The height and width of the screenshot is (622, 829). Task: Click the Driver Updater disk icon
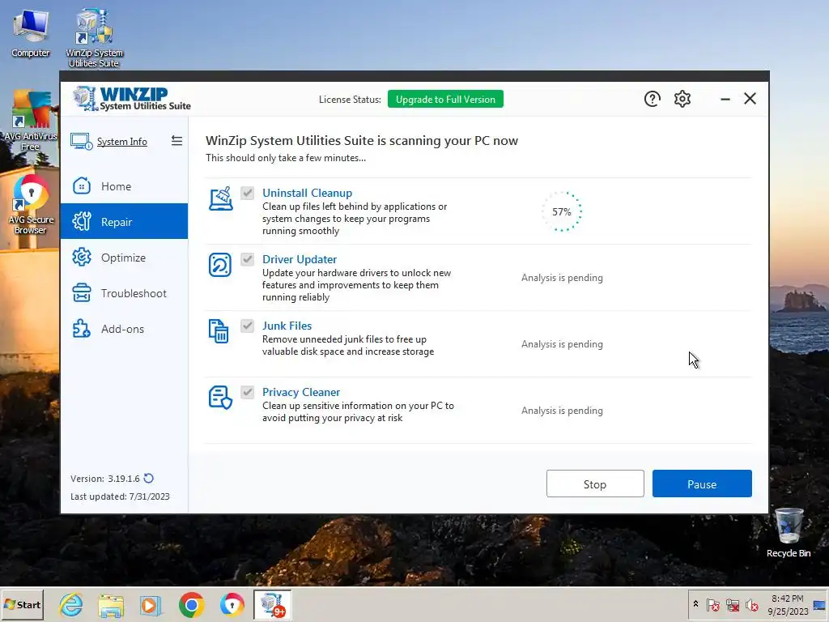(220, 265)
